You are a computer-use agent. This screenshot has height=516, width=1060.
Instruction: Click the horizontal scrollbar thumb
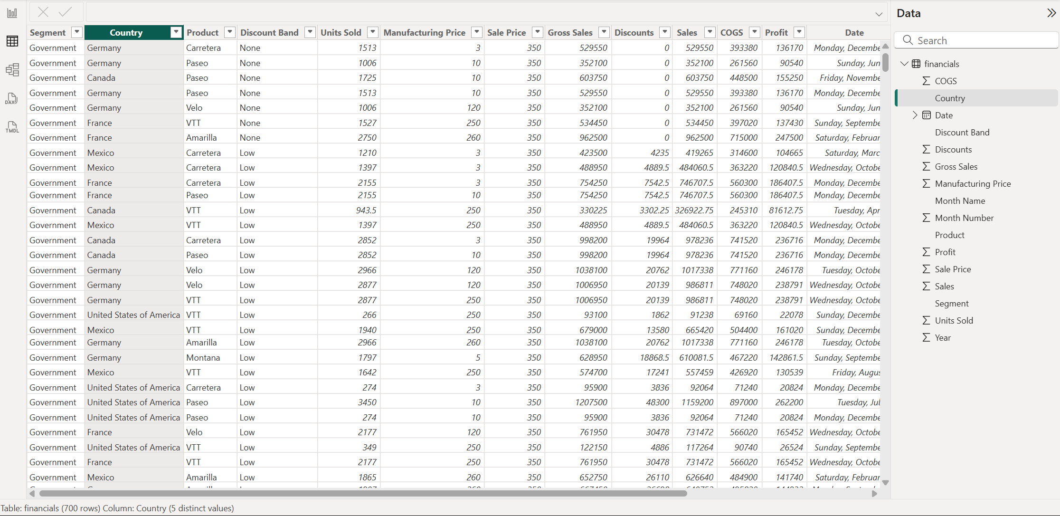pos(363,493)
